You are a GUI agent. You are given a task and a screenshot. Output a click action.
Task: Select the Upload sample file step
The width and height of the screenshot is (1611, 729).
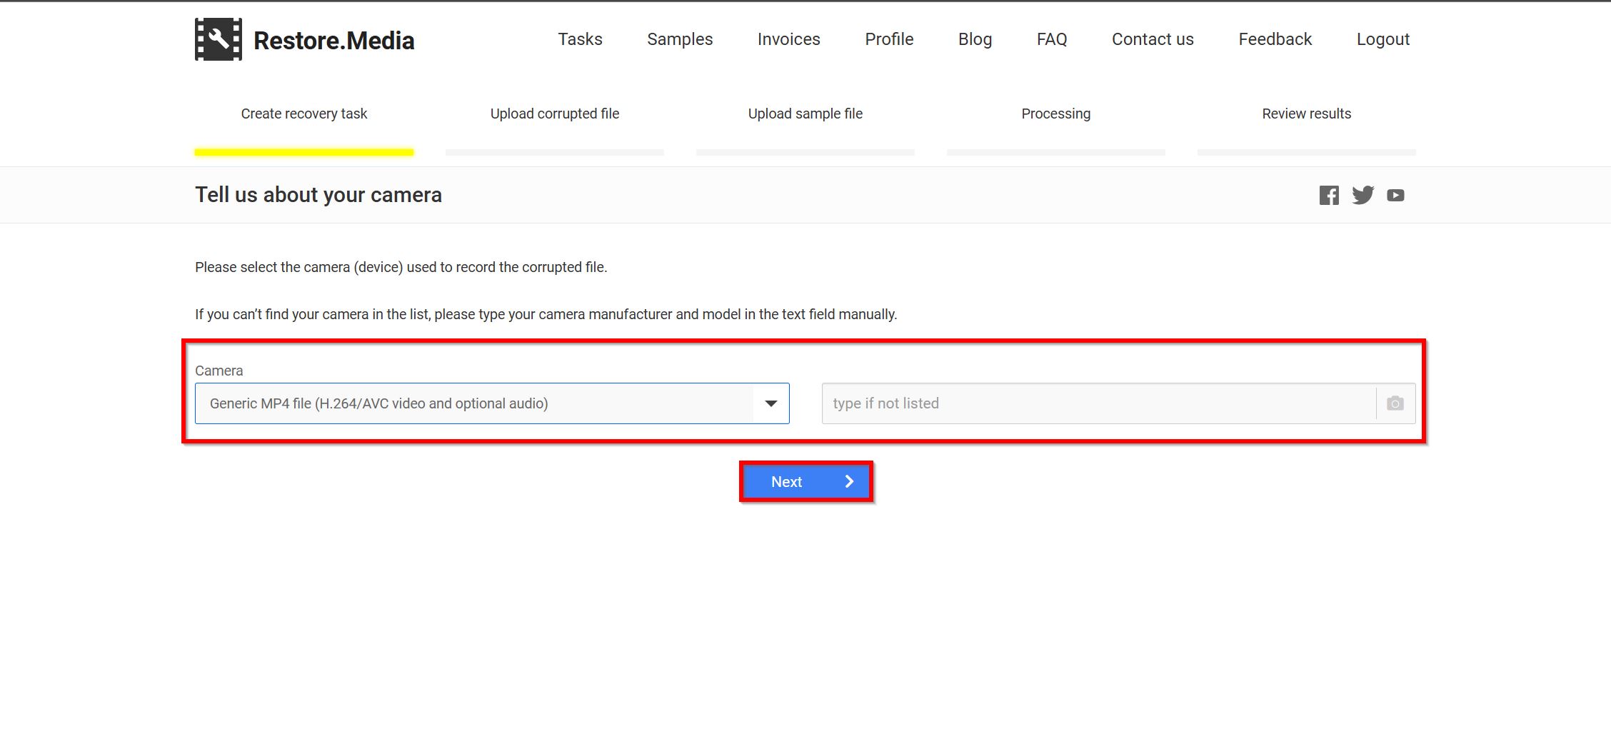tap(805, 114)
